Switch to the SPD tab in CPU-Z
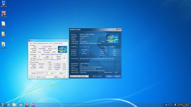 coord(51,43)
